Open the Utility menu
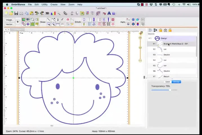Viewport: 202px width, 135px height. click(x=44, y=4)
